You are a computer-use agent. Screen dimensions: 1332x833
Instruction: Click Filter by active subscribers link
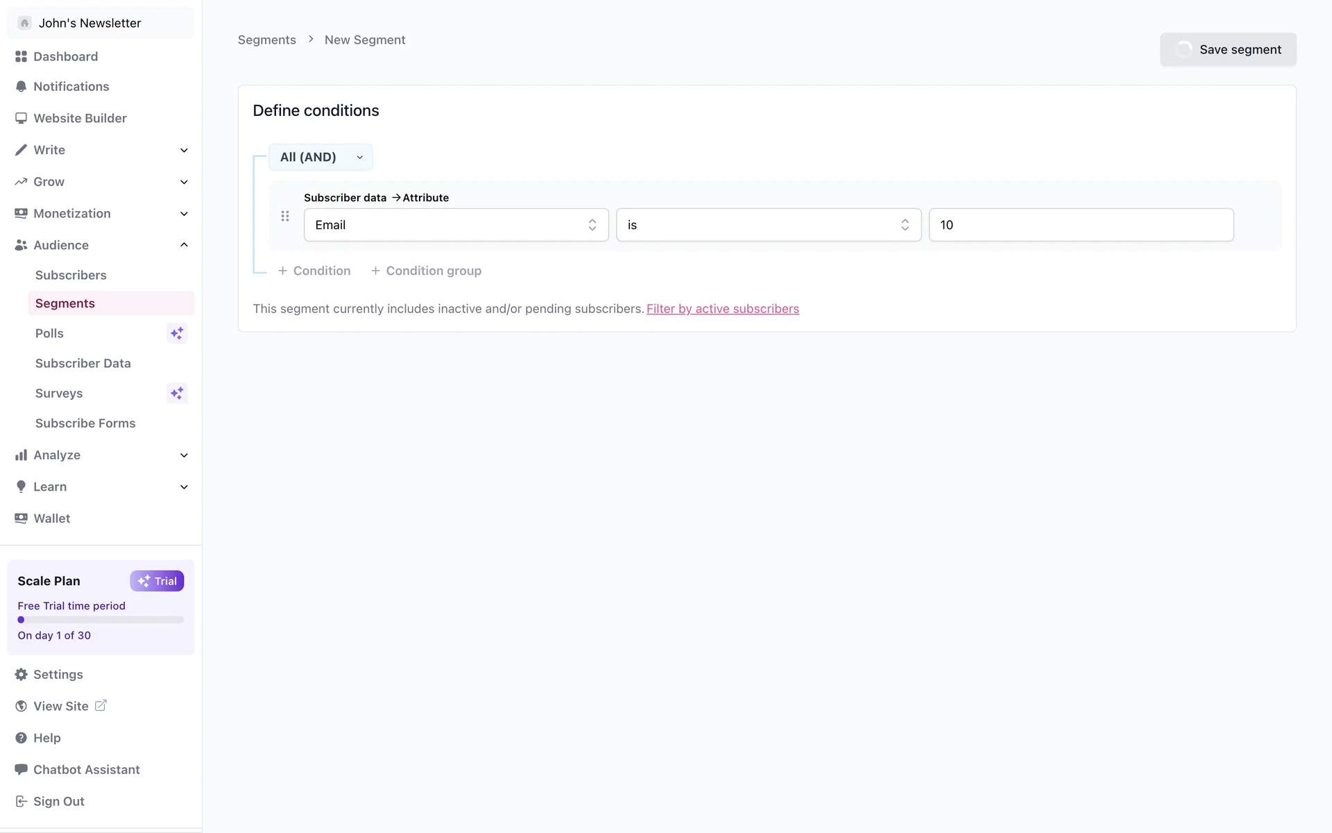coord(722,309)
